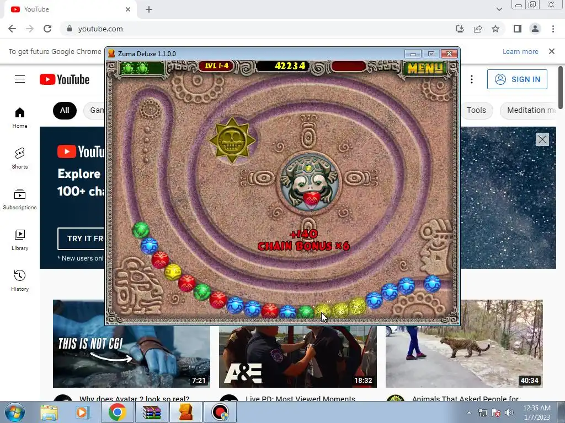Bookmark this tab with star icon
565x423 pixels.
tap(495, 29)
